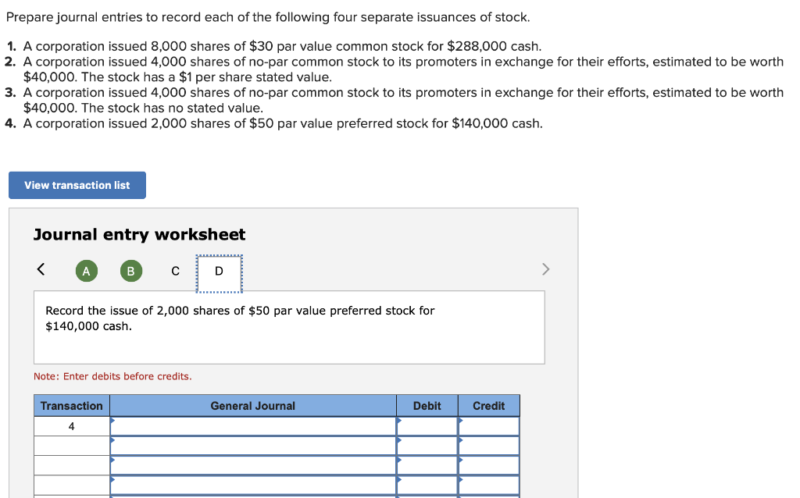Click the 'Note: Enter debits before credits.' text
This screenshot has width=800, height=498.
(x=112, y=376)
